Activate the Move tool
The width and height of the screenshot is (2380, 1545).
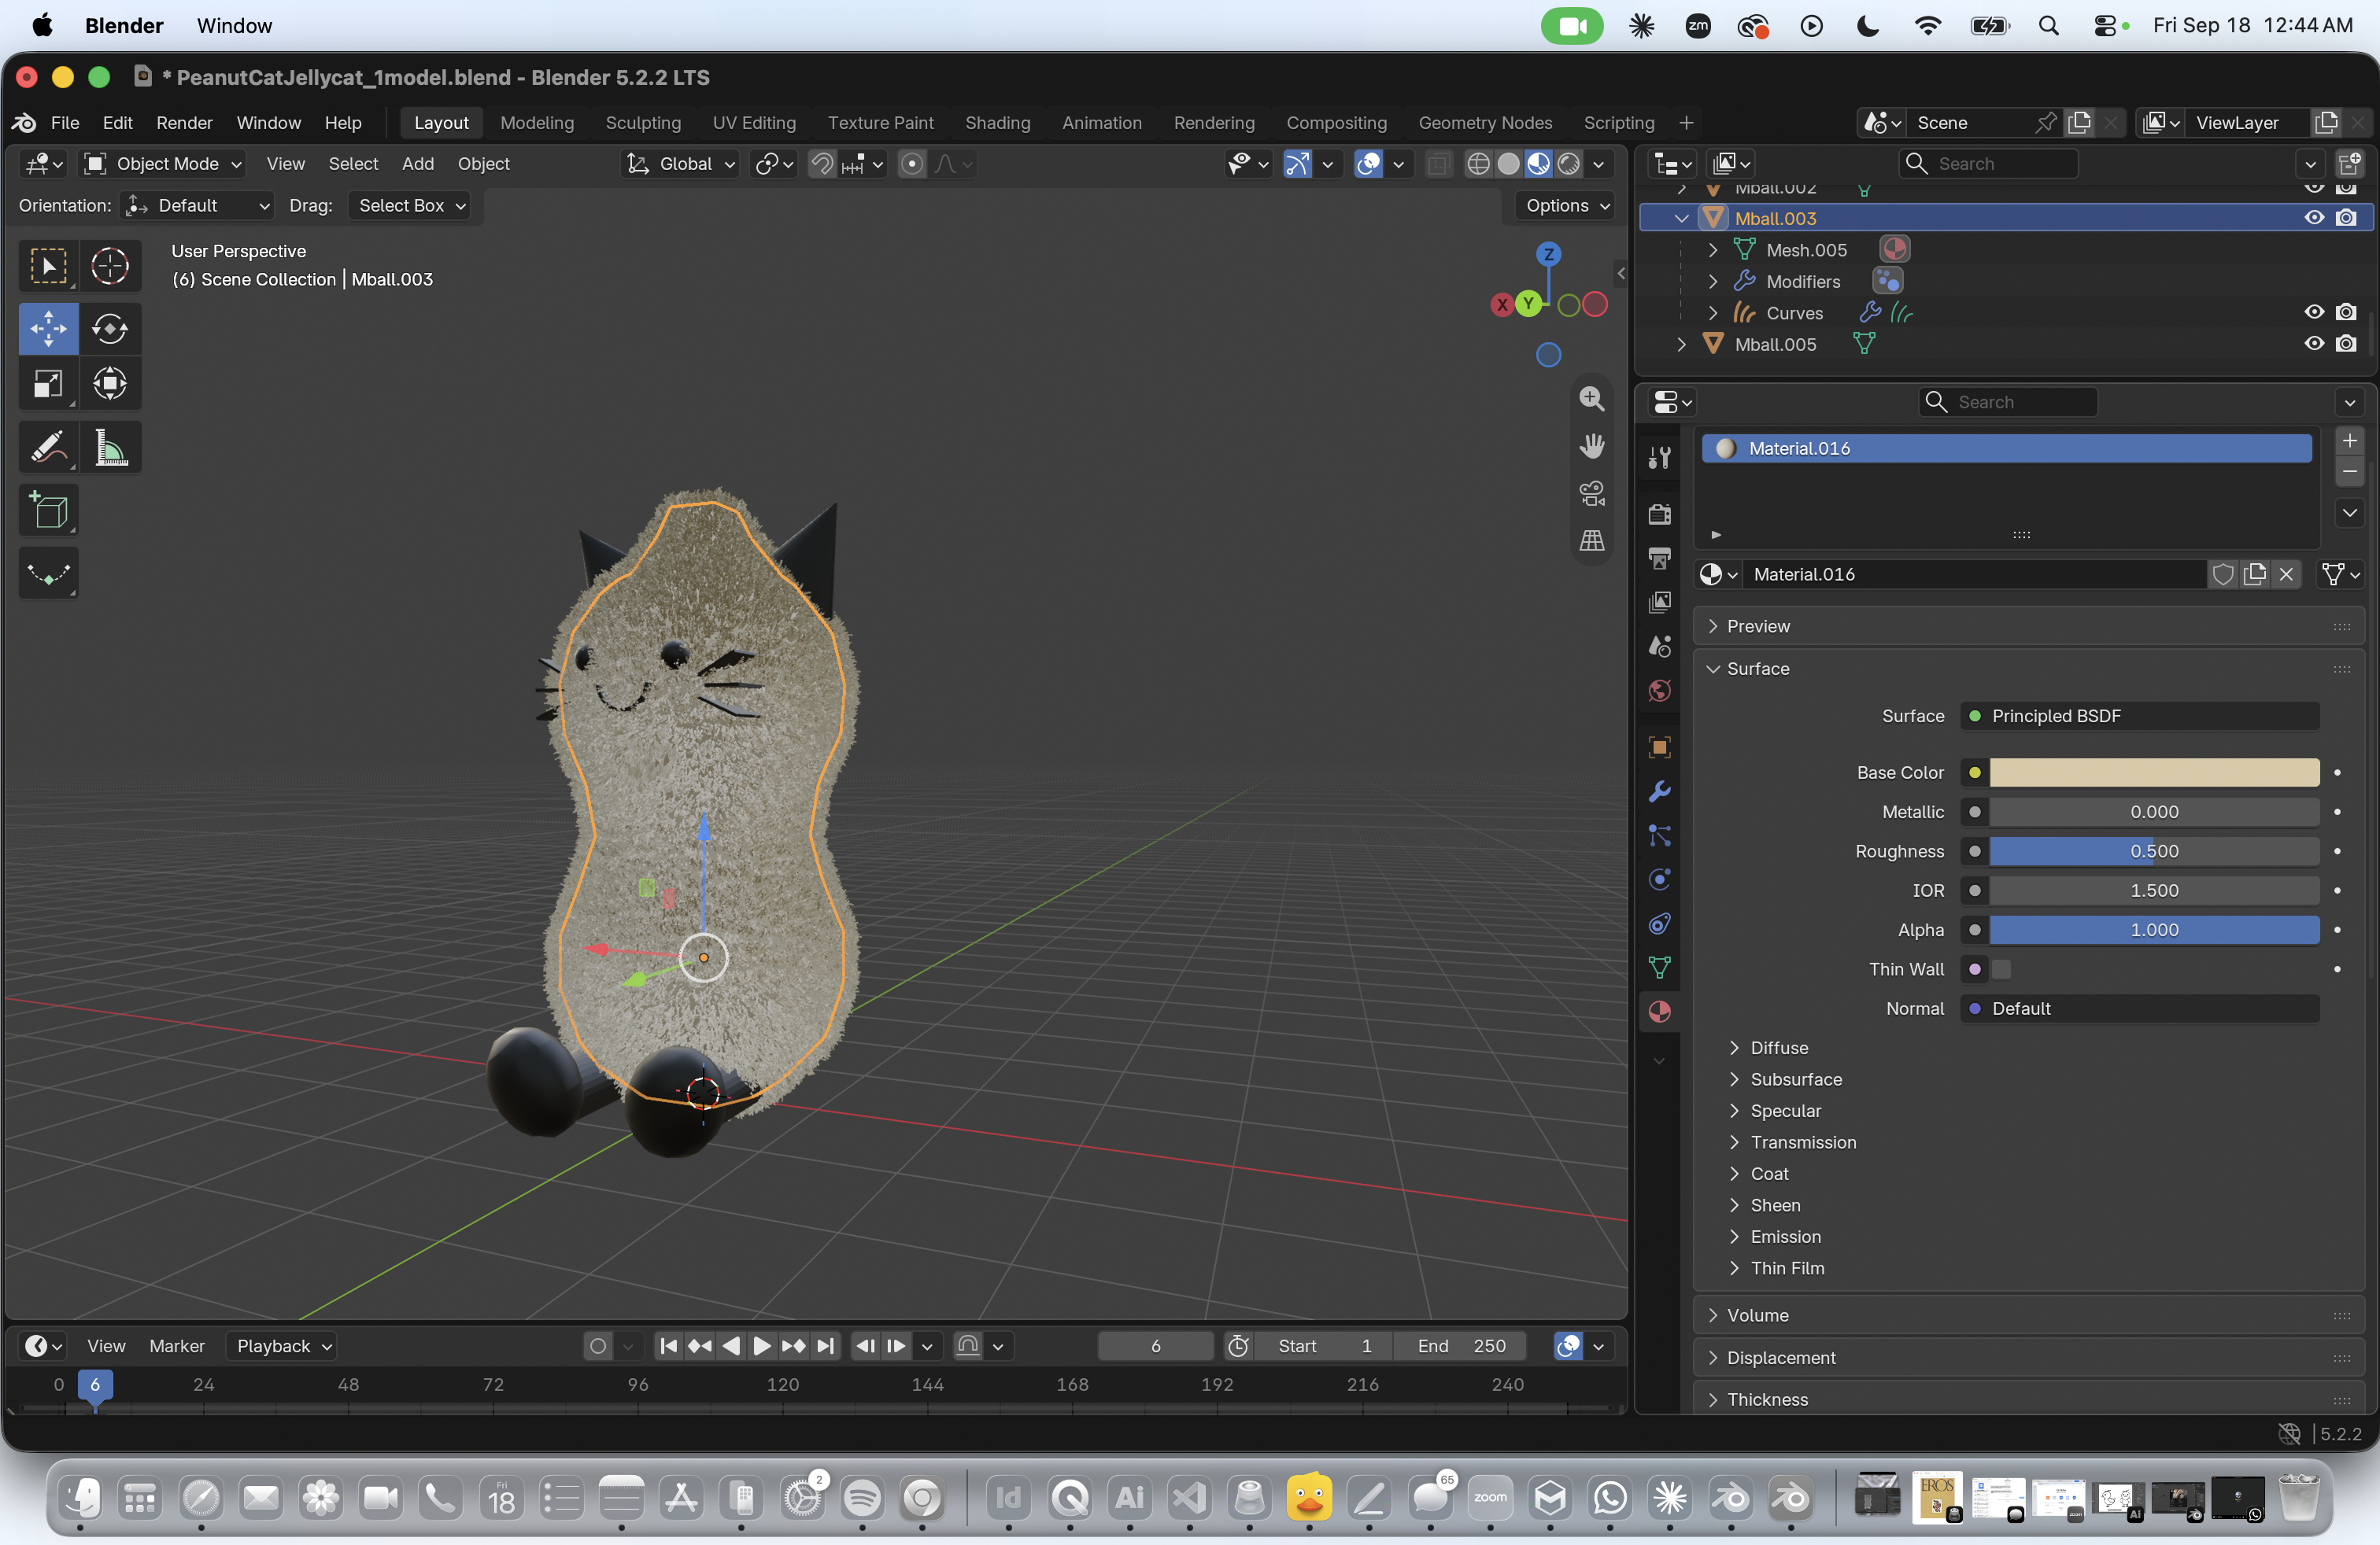click(48, 329)
